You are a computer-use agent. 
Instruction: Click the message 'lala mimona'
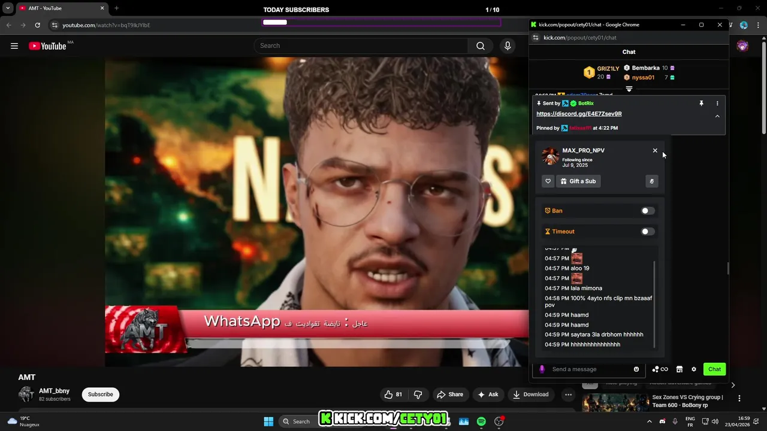pyautogui.click(x=586, y=289)
